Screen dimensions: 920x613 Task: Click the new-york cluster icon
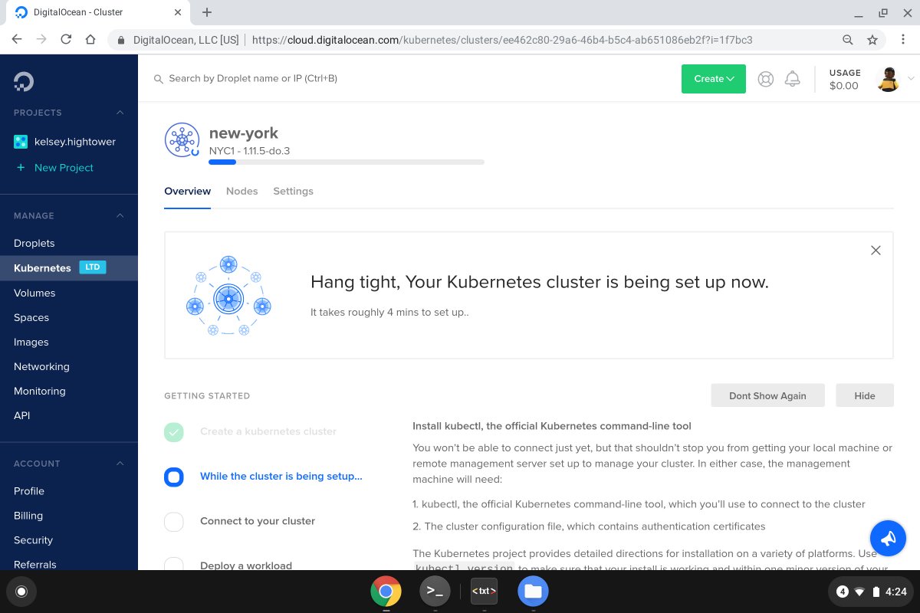coord(182,139)
